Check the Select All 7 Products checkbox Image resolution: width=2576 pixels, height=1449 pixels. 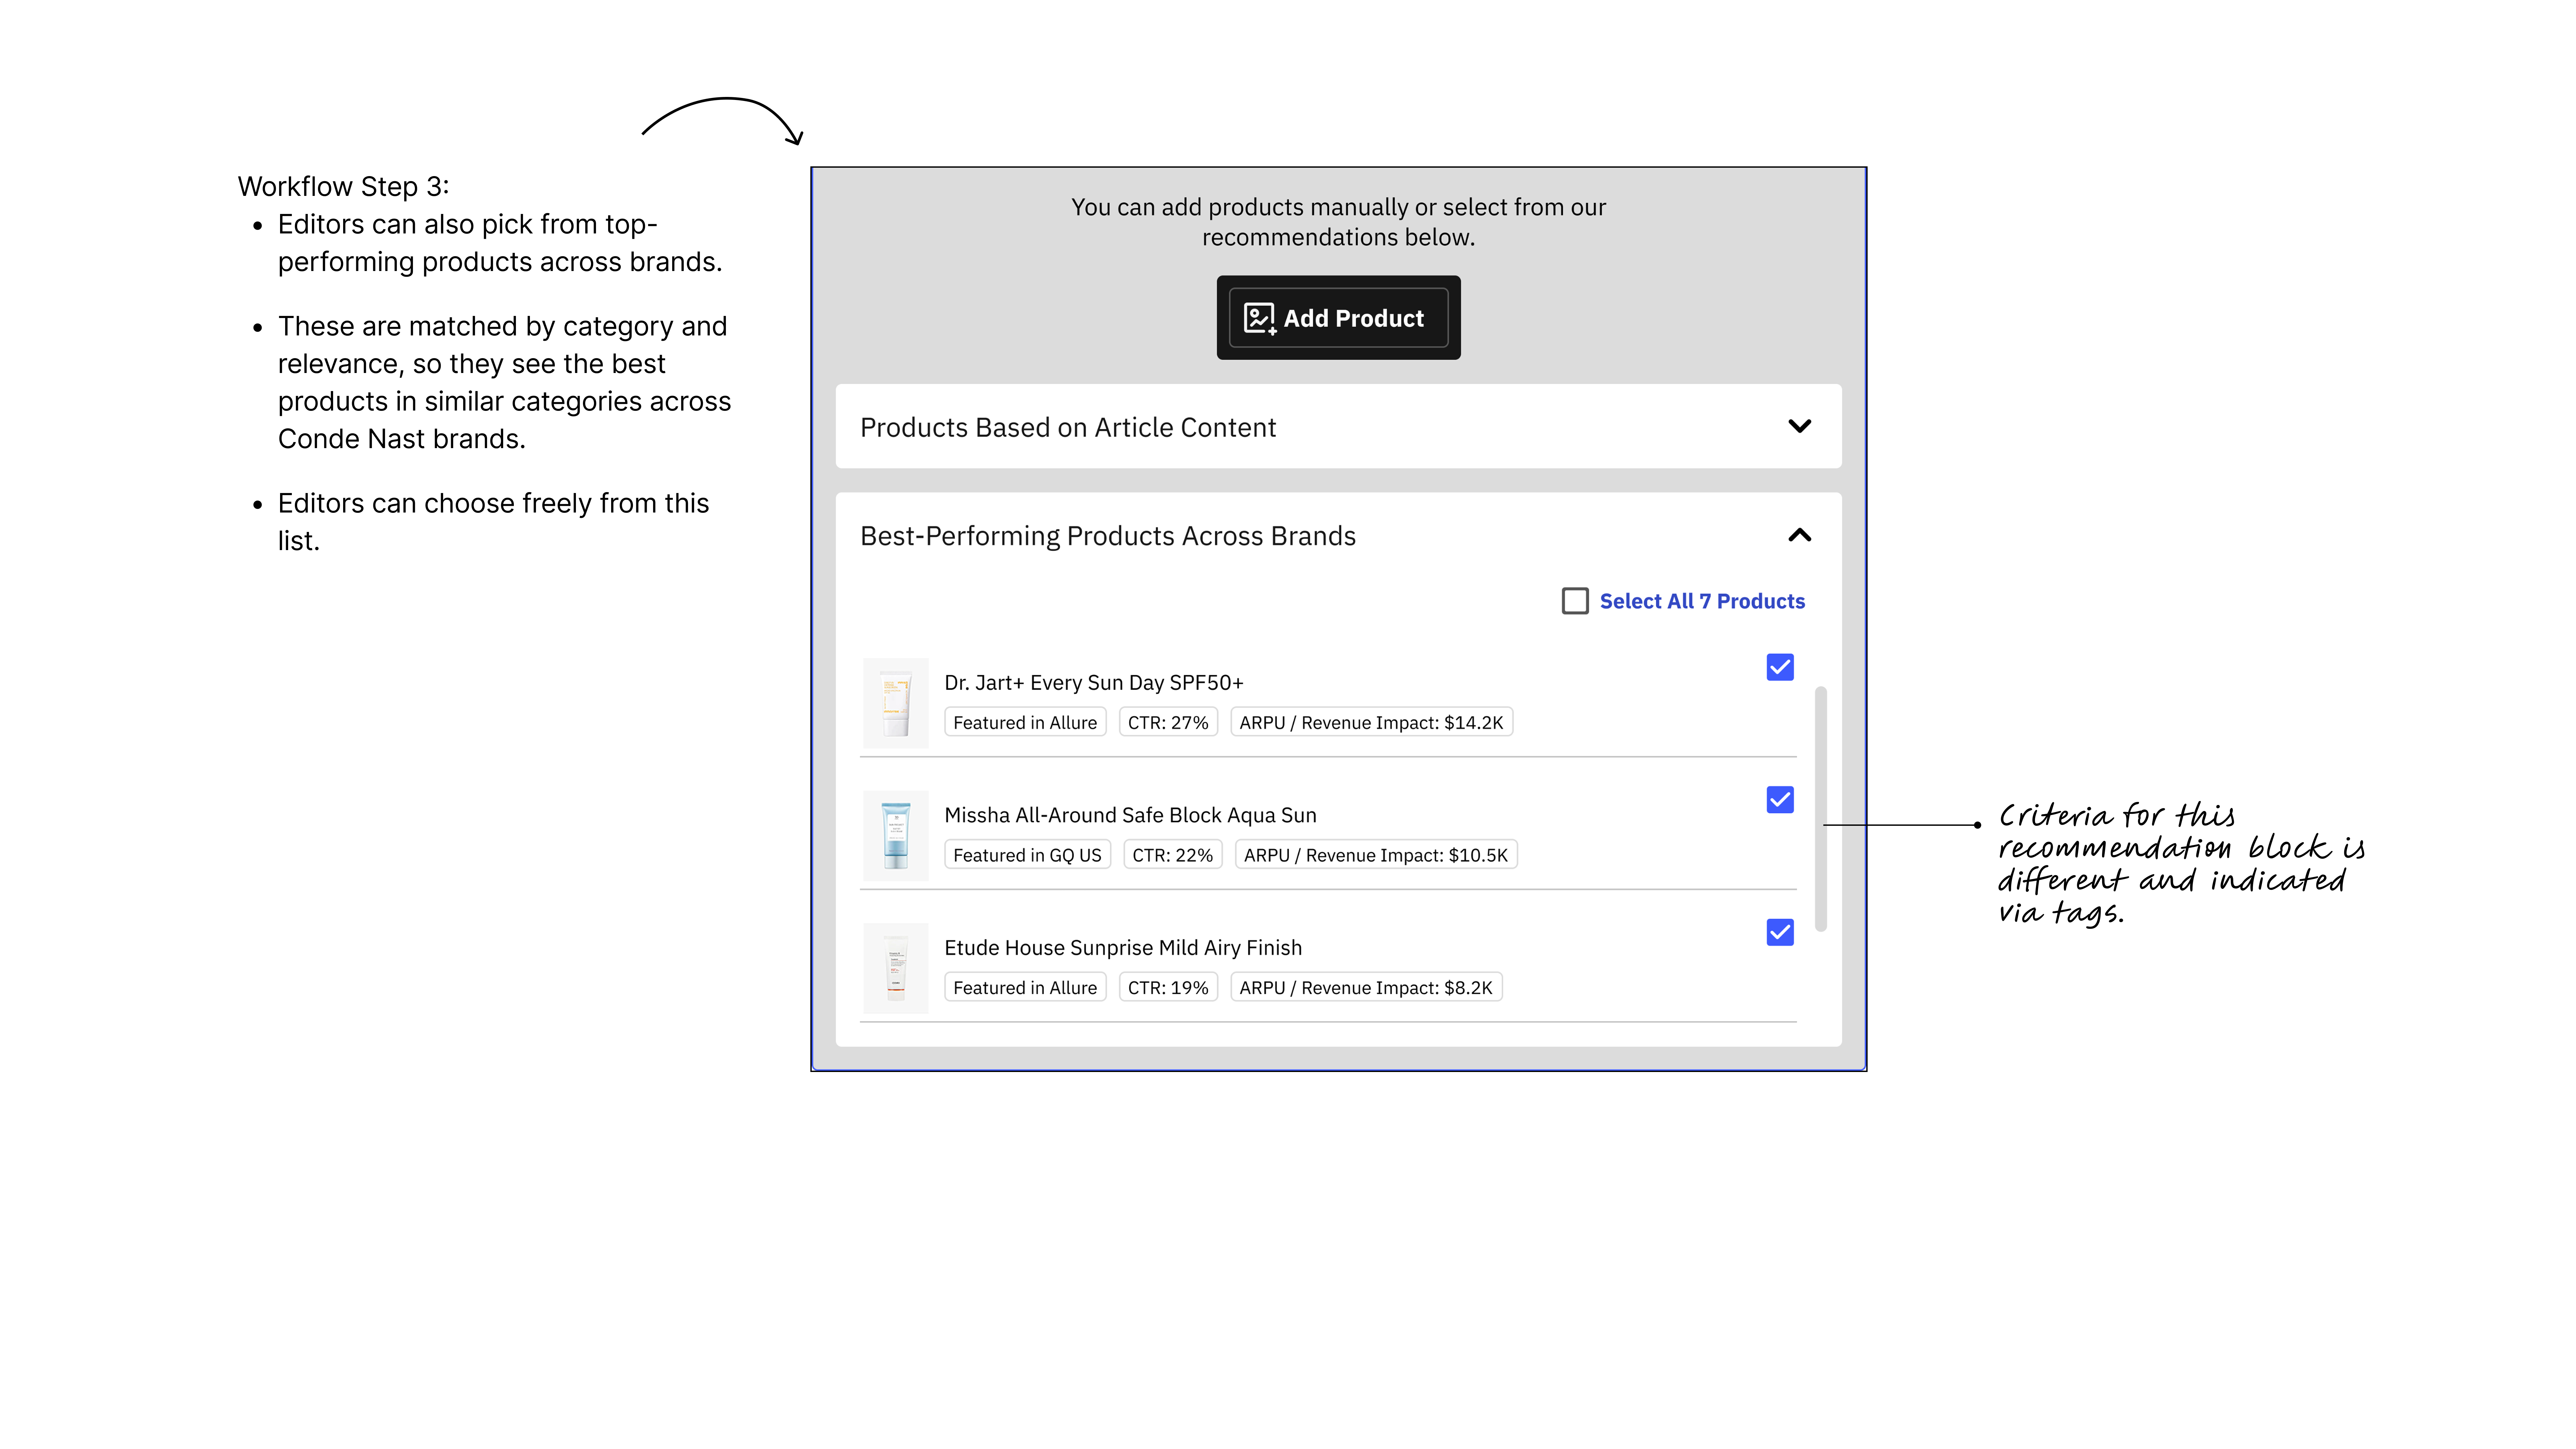tap(1575, 601)
